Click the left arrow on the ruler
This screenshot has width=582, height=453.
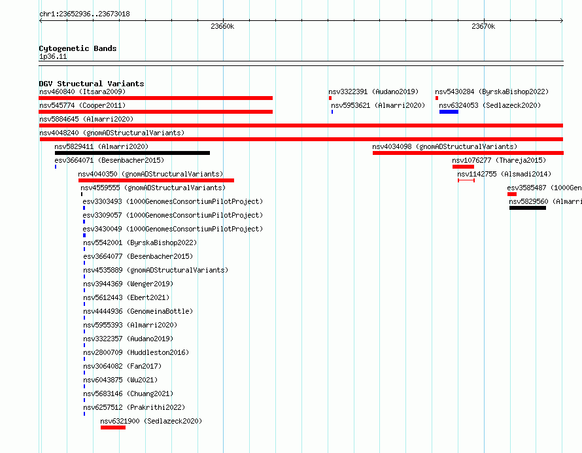pyautogui.click(x=41, y=21)
